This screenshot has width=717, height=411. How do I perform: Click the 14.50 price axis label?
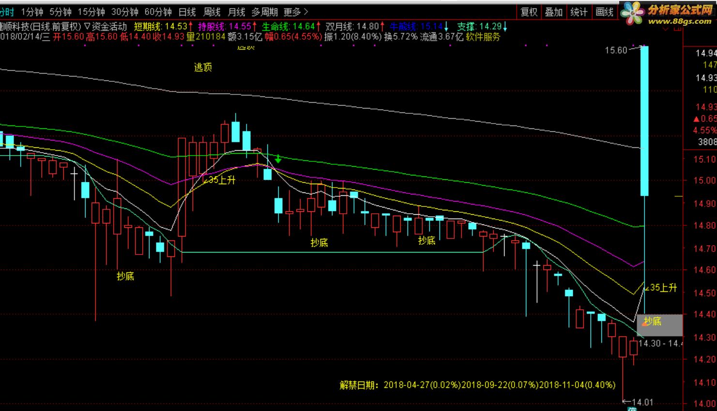click(x=705, y=293)
